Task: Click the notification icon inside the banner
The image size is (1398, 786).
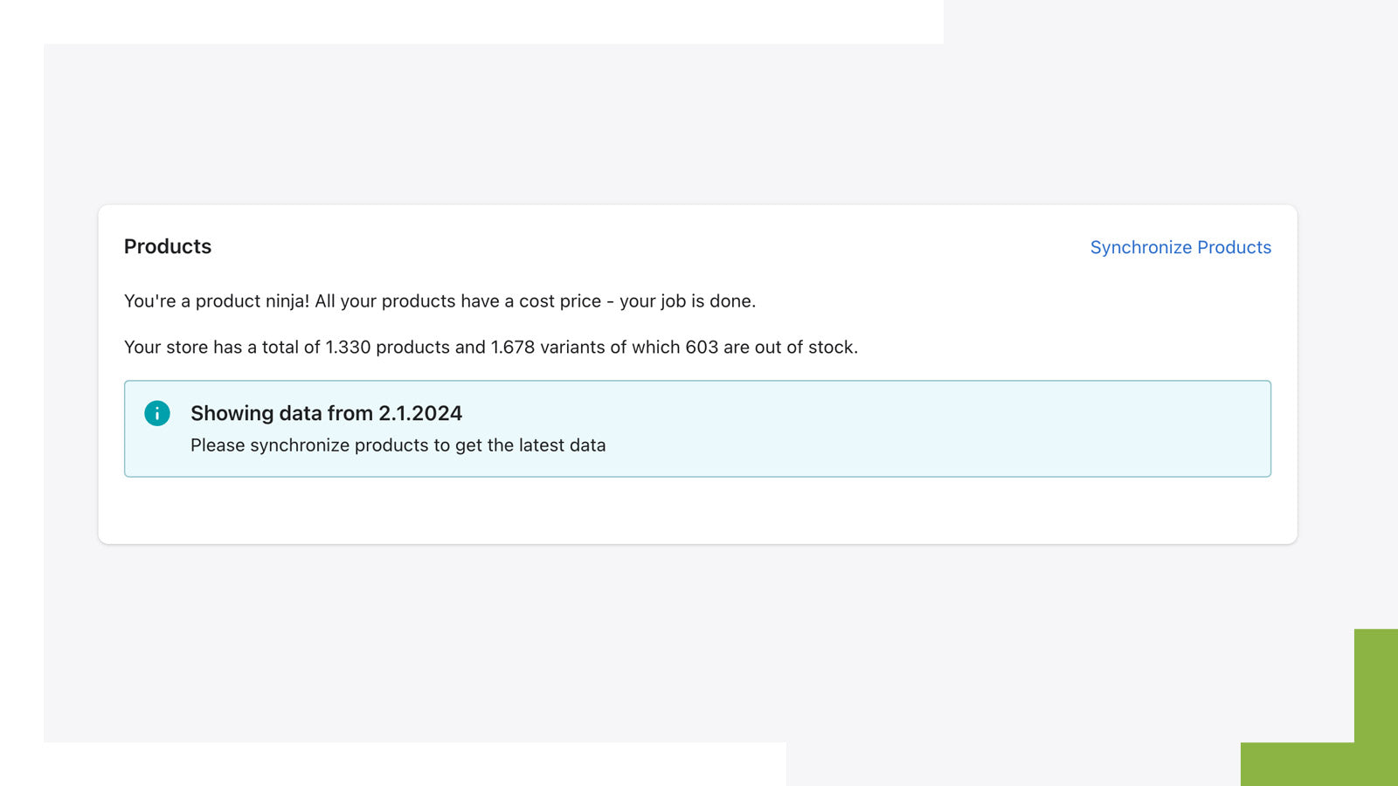Action: [157, 413]
